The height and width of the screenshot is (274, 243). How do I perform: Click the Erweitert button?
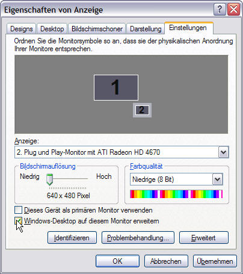coord(204,238)
